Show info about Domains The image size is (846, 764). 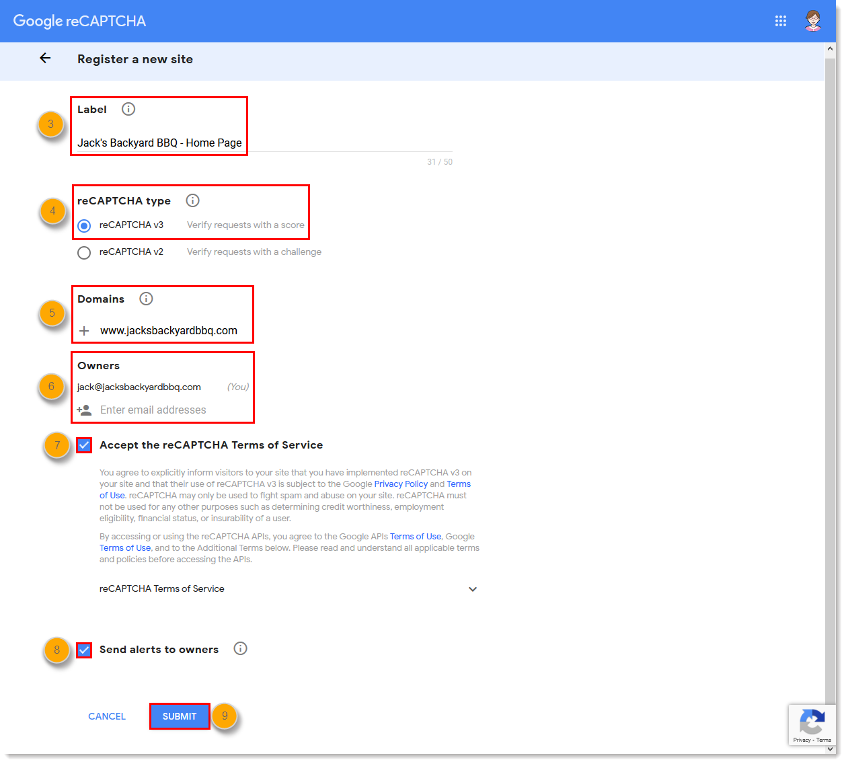pos(146,299)
